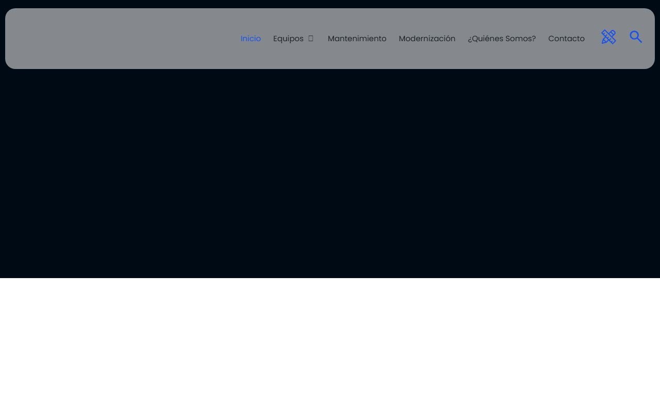Click the dark hero banner area

(330, 175)
